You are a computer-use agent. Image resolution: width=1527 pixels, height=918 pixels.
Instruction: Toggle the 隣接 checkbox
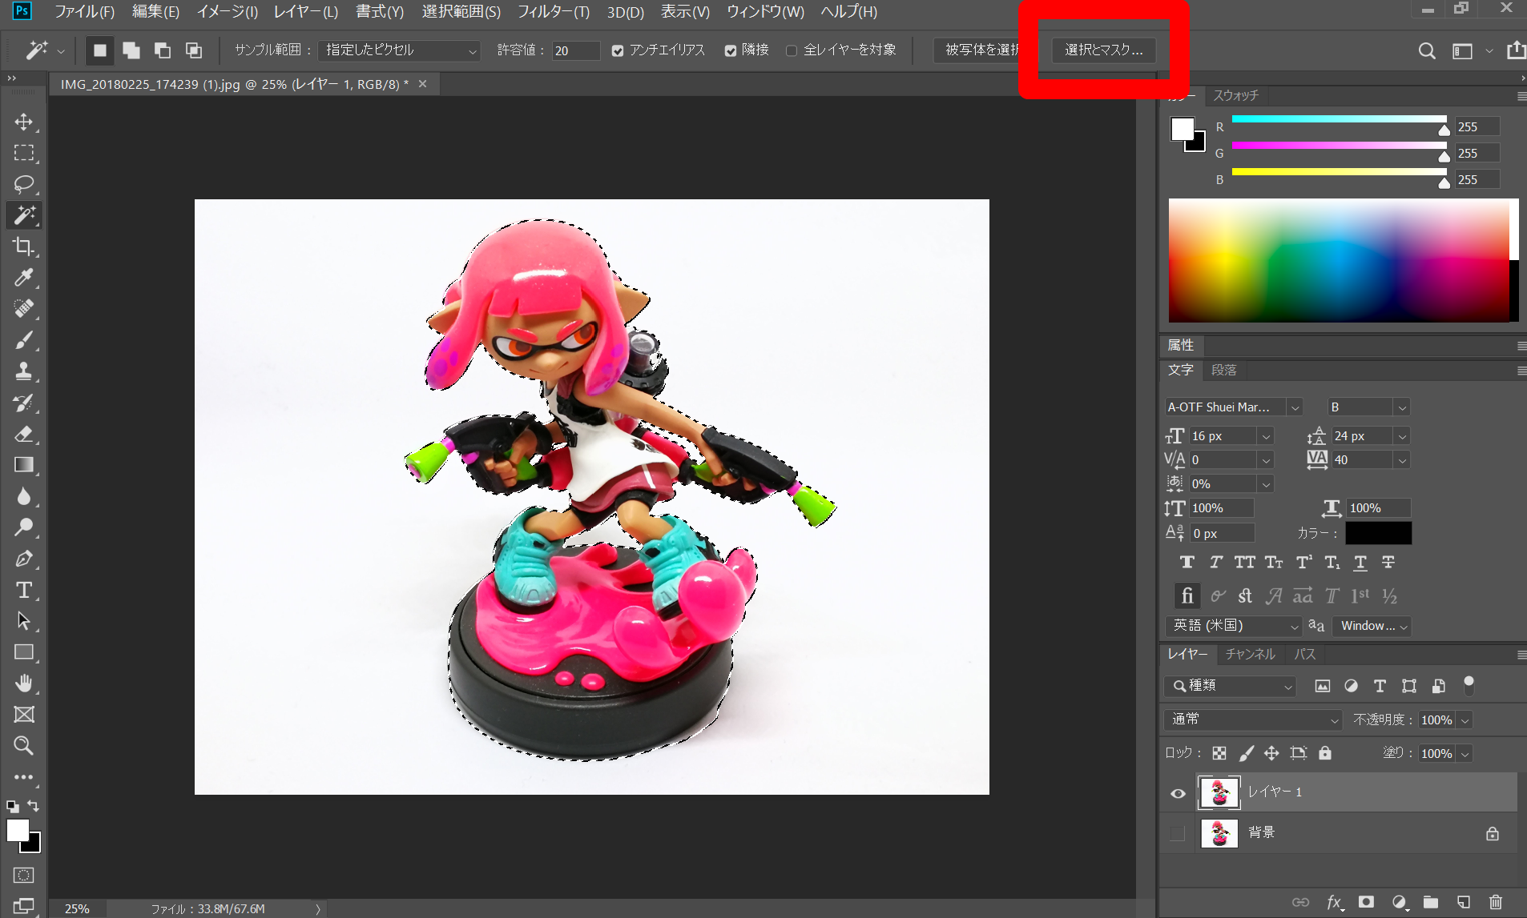click(731, 50)
